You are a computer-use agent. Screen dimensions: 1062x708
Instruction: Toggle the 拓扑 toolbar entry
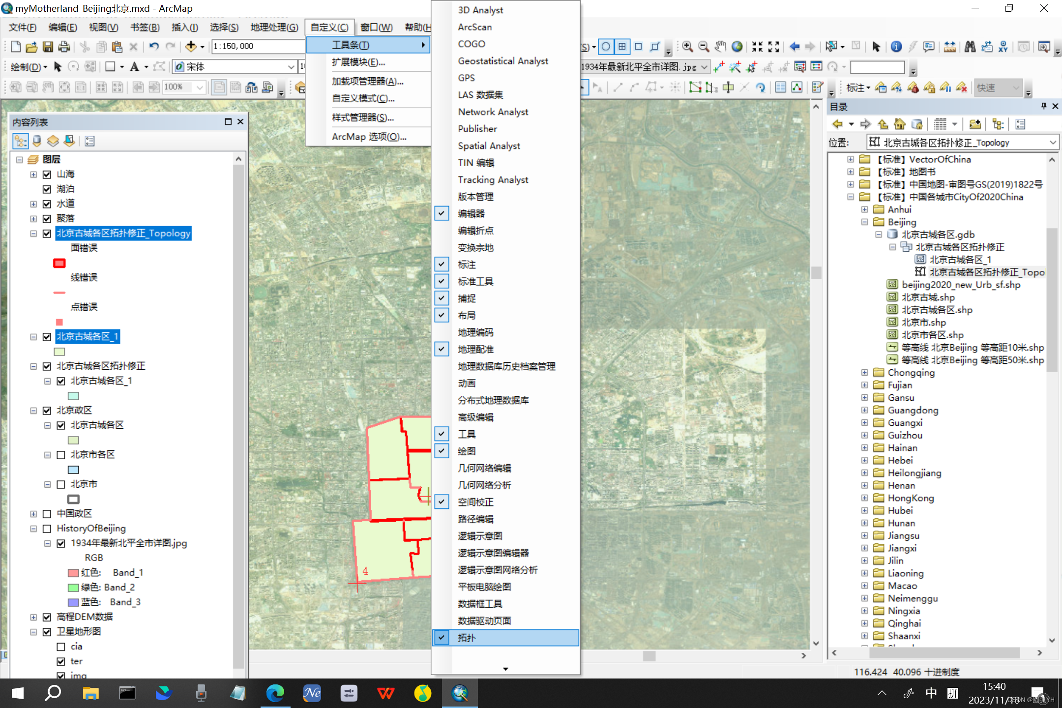[x=466, y=638]
